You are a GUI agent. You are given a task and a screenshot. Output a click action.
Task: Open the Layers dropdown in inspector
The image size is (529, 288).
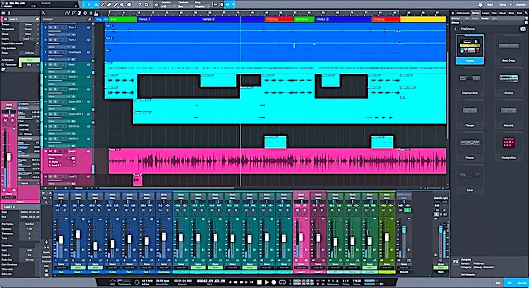[29, 39]
